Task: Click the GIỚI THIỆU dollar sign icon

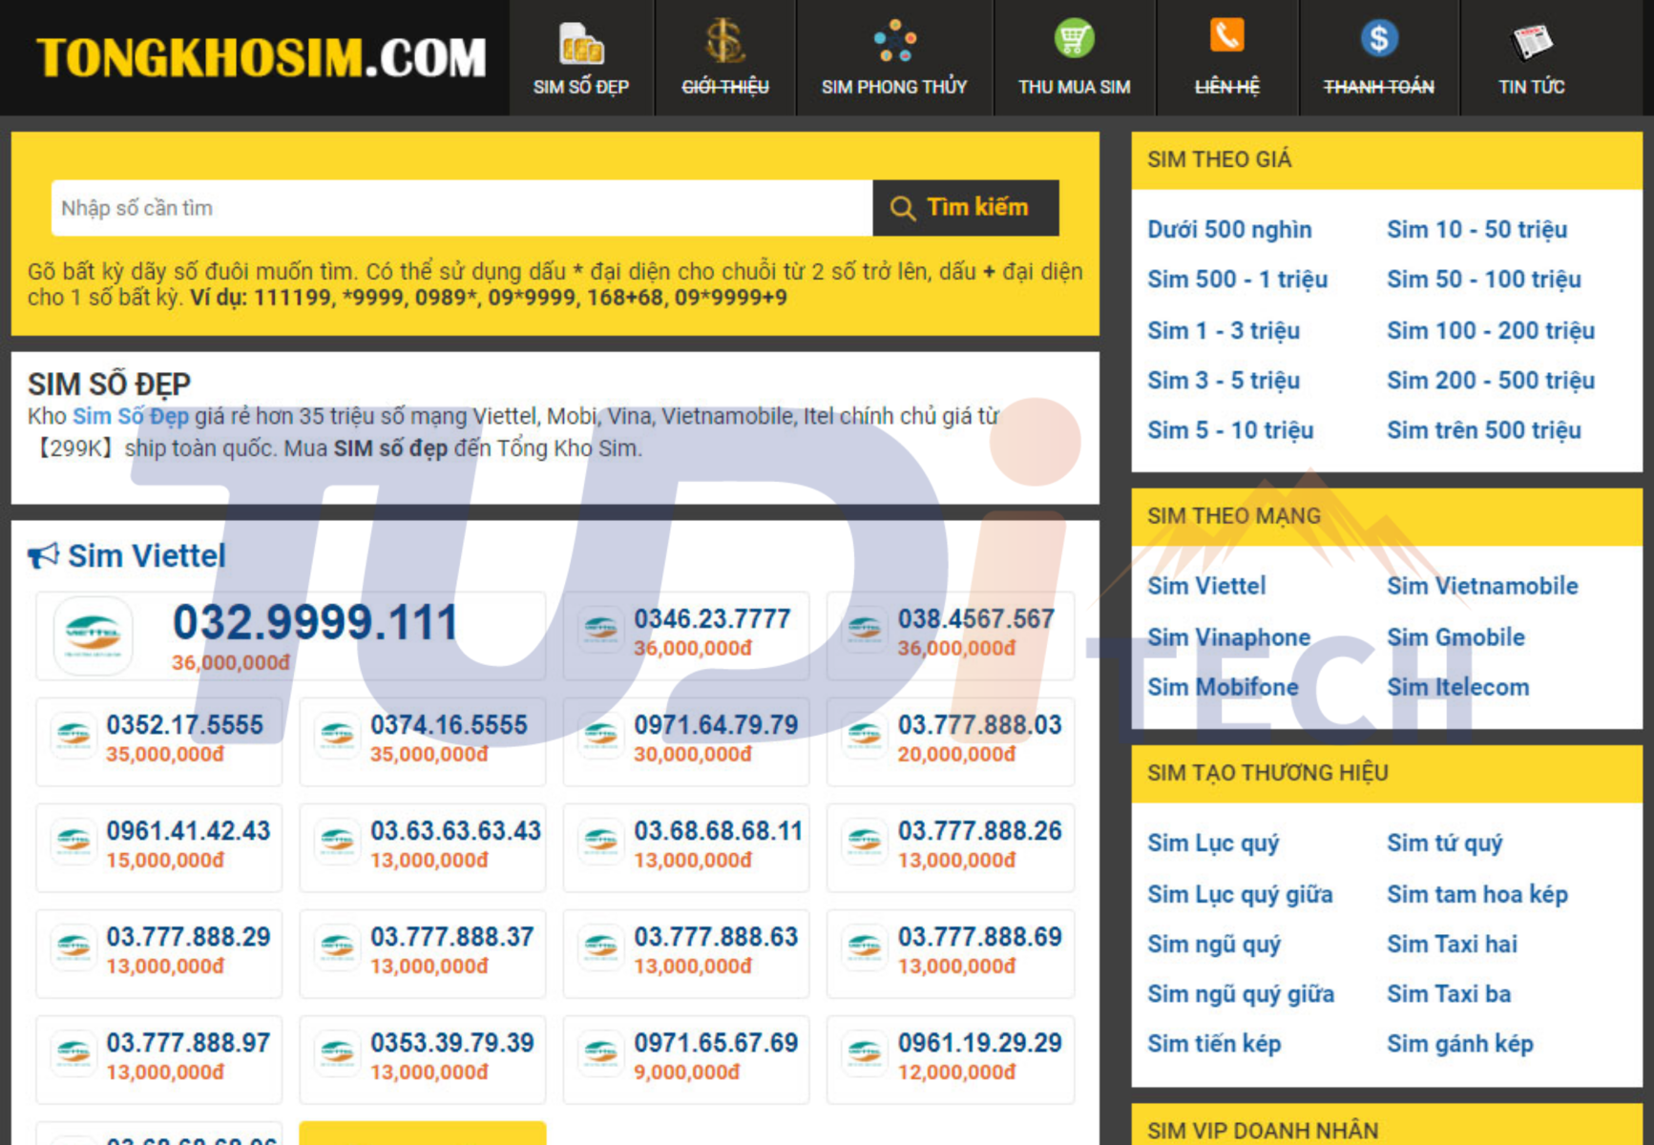Action: 724,42
